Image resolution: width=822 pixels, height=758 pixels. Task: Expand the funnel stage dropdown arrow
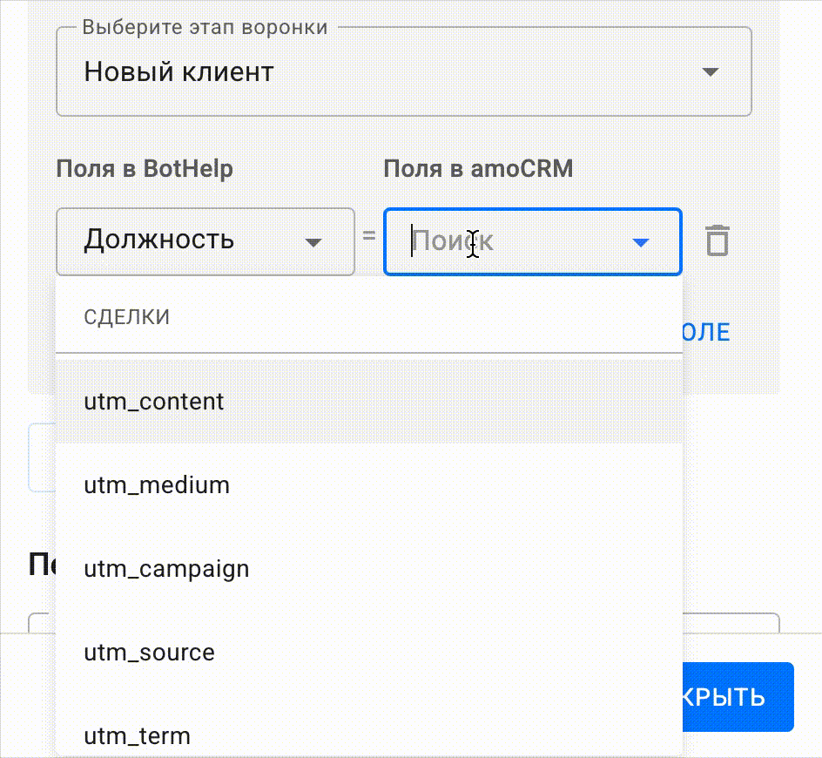click(x=711, y=72)
